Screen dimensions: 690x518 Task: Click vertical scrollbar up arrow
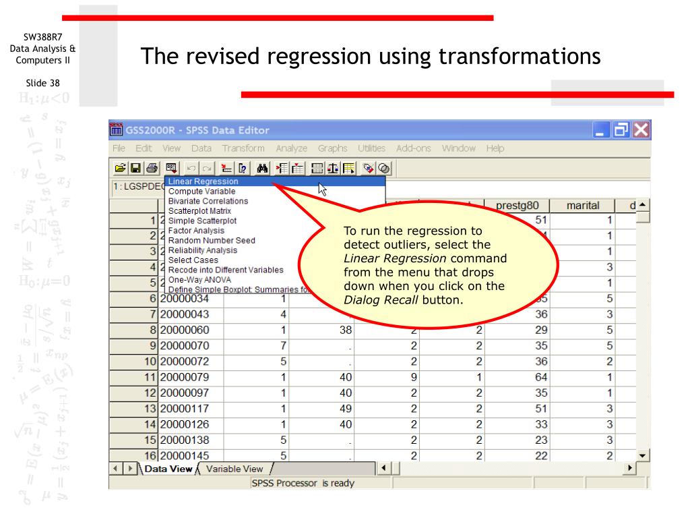click(642, 205)
